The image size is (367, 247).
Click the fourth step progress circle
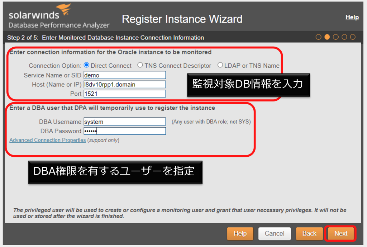345,37
